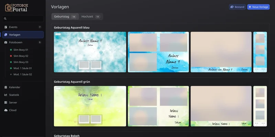Open Aquarell grün start screen thumbnail

point(90,106)
